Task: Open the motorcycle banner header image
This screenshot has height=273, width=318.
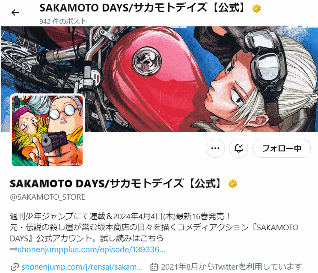Action: click(159, 79)
